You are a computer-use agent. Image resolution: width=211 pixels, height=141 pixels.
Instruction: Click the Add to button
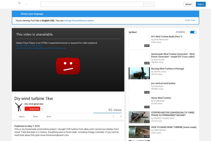tap(22, 117)
